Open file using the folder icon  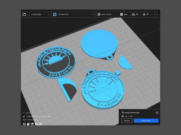click(x=24, y=14)
